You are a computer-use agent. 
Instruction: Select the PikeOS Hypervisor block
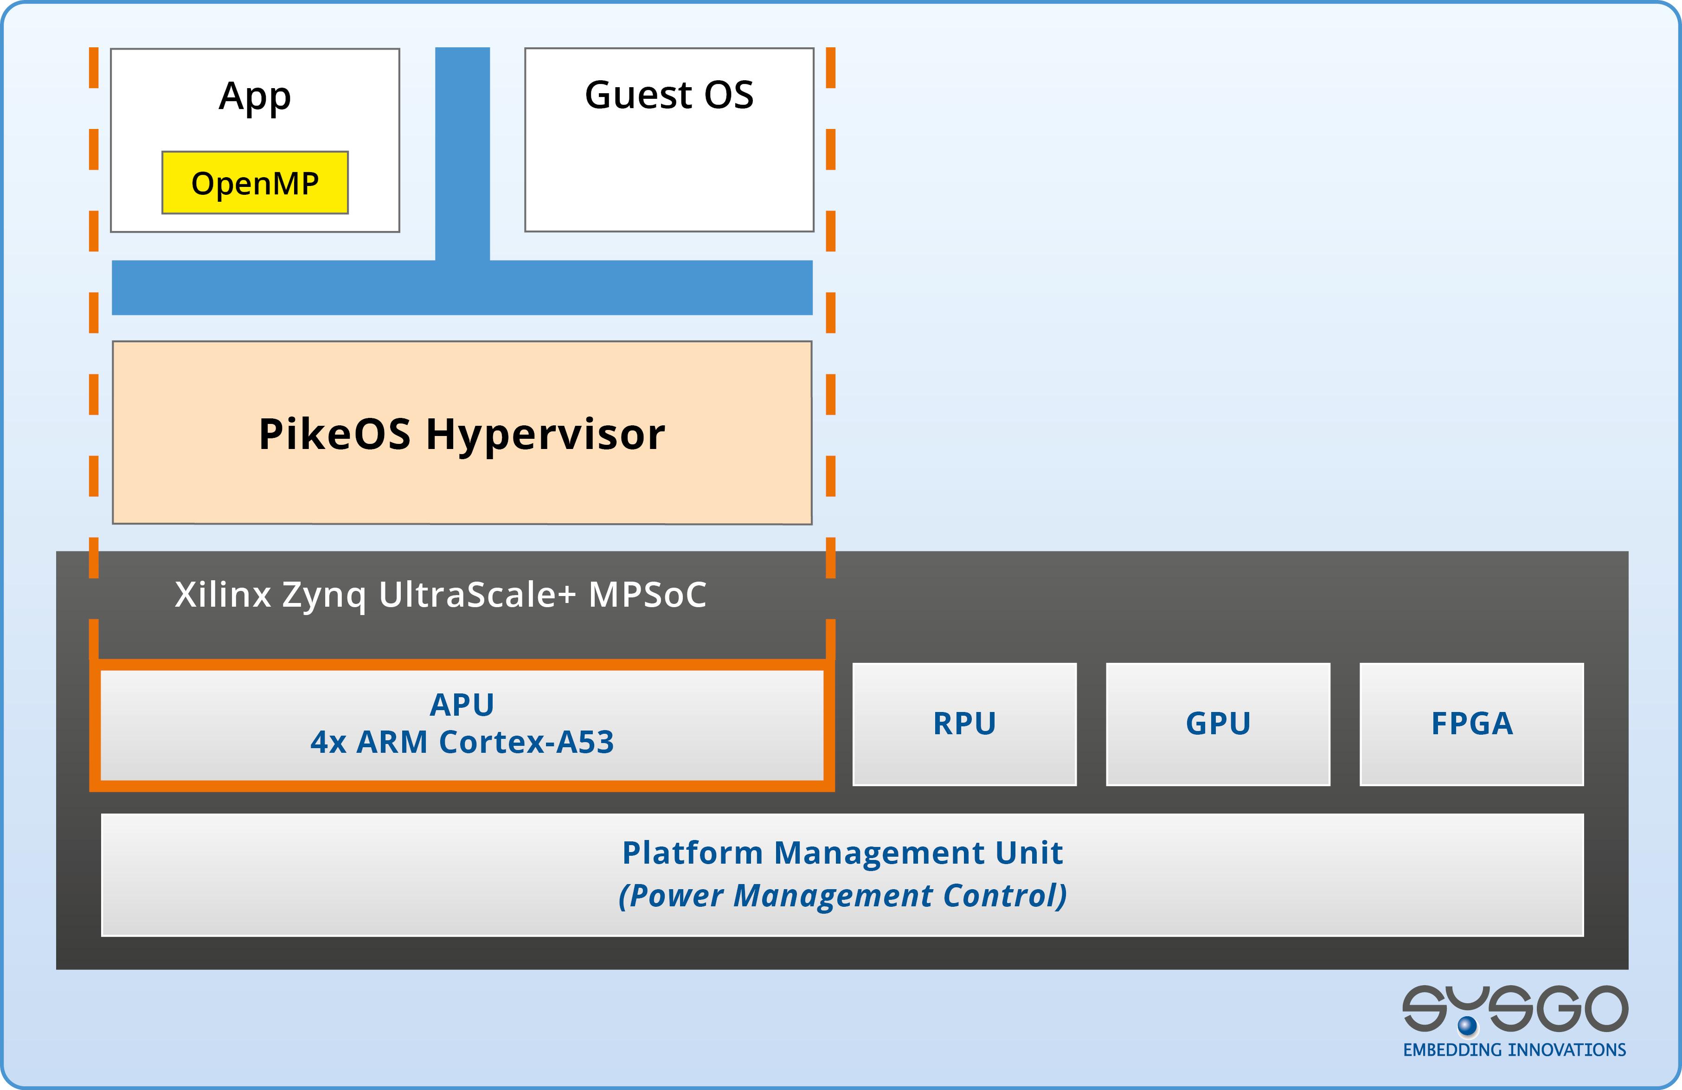pos(462,433)
